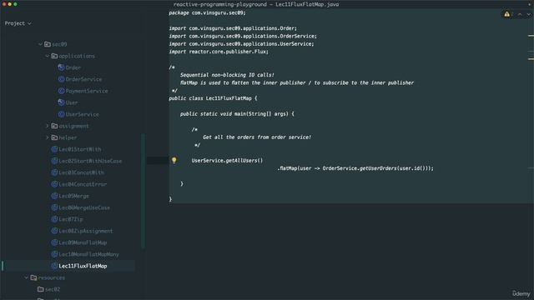Select Lec07Zip file
The width and height of the screenshot is (534, 300).
pyautogui.click(x=71, y=219)
